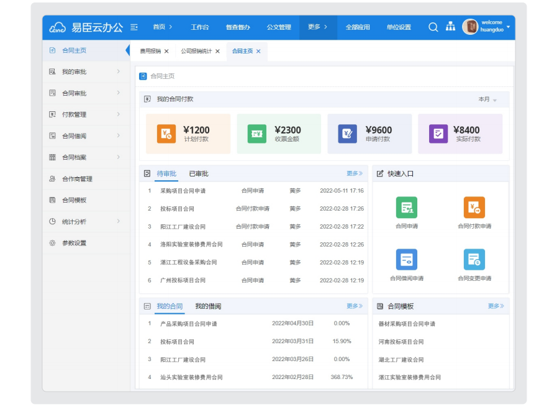The height and width of the screenshot is (407, 557).
Task: Close the 费用报销 tab
Action: 166,51
